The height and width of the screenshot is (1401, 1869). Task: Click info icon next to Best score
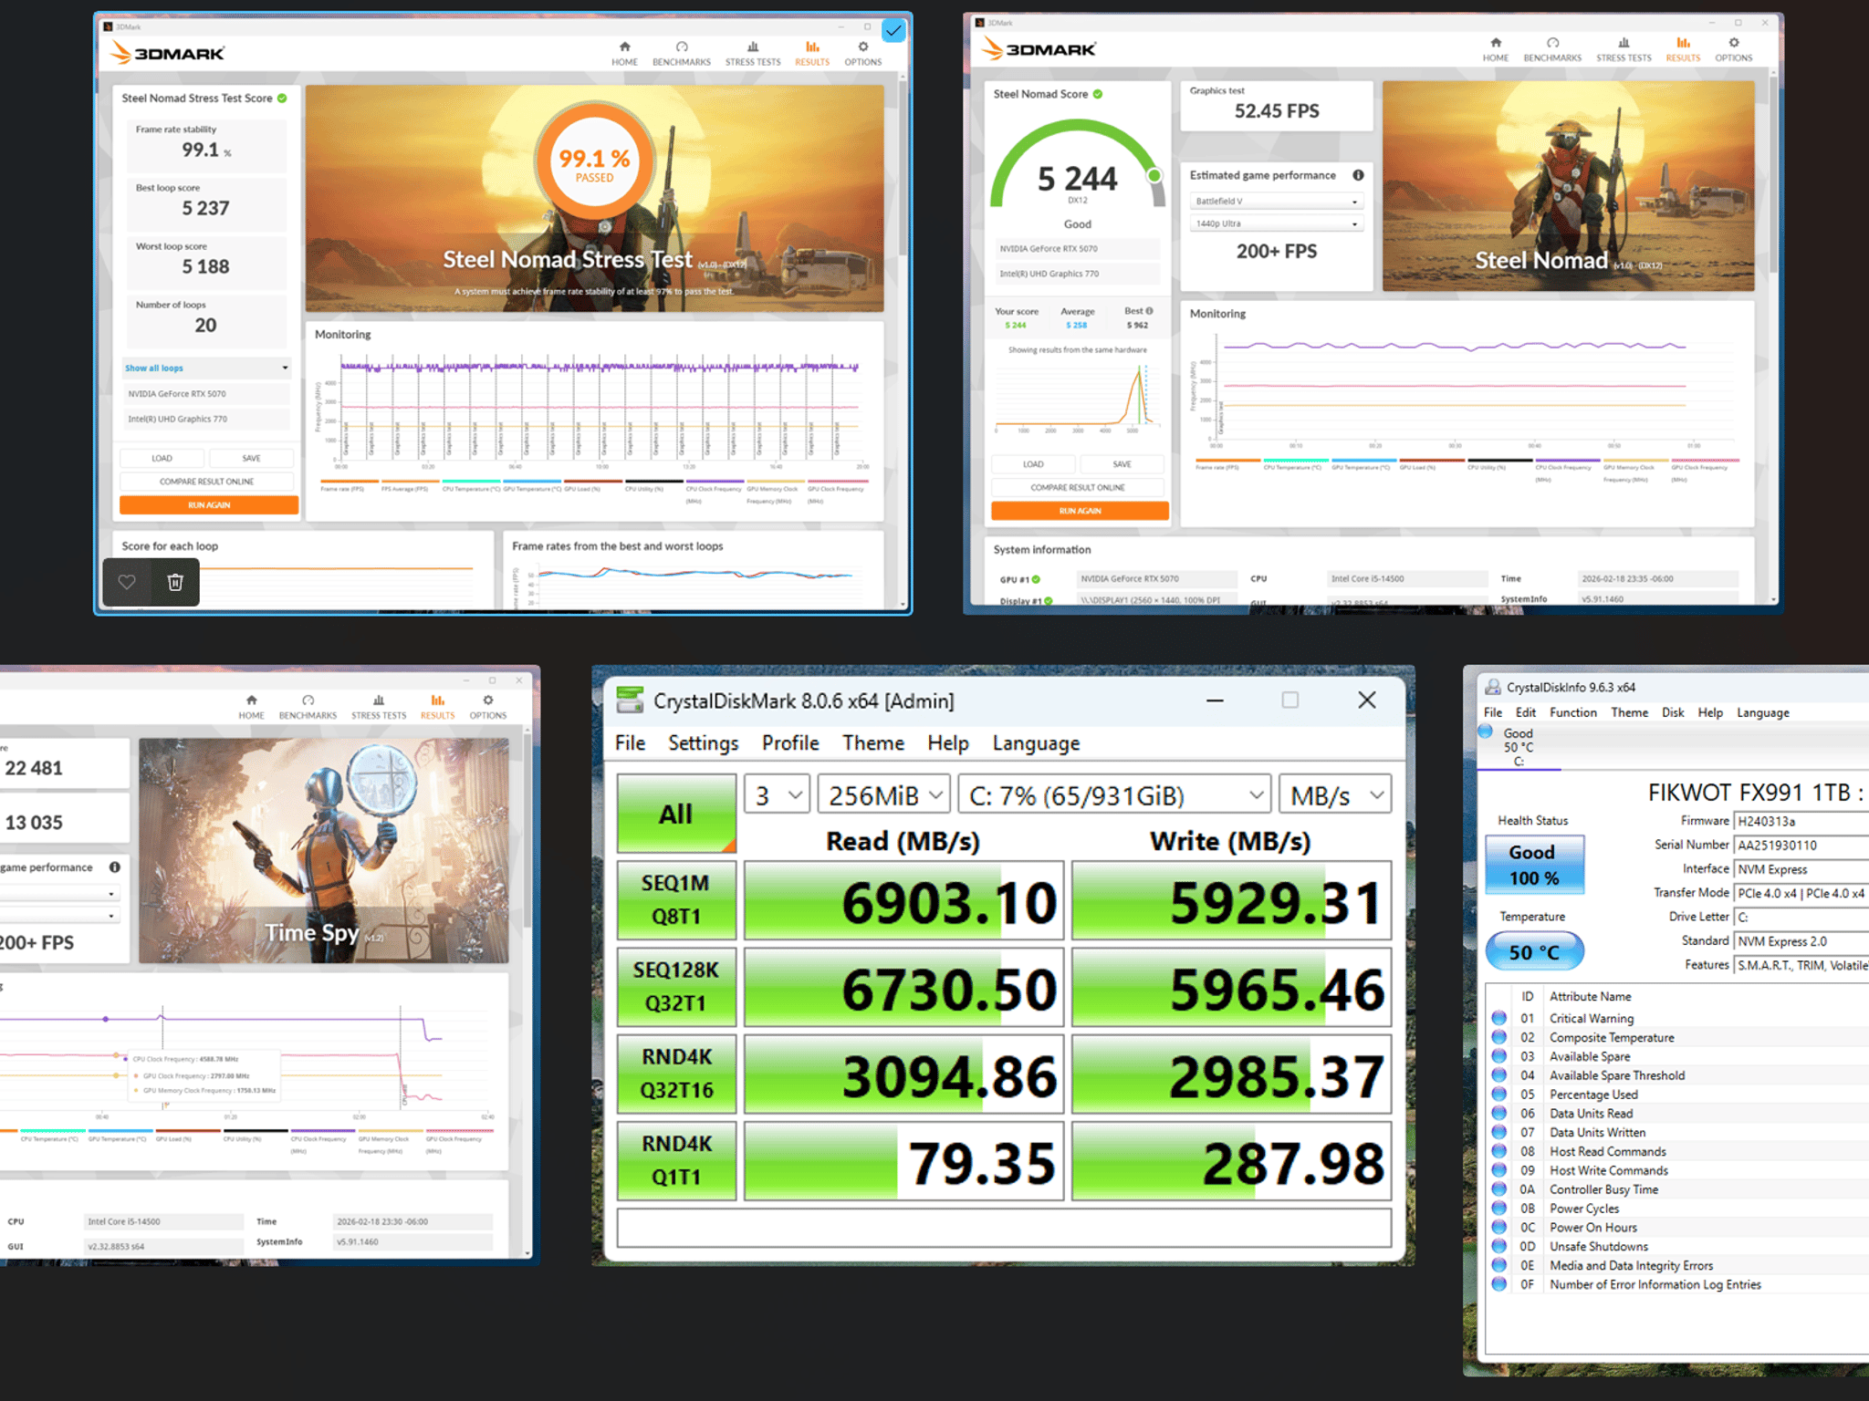point(1149,311)
